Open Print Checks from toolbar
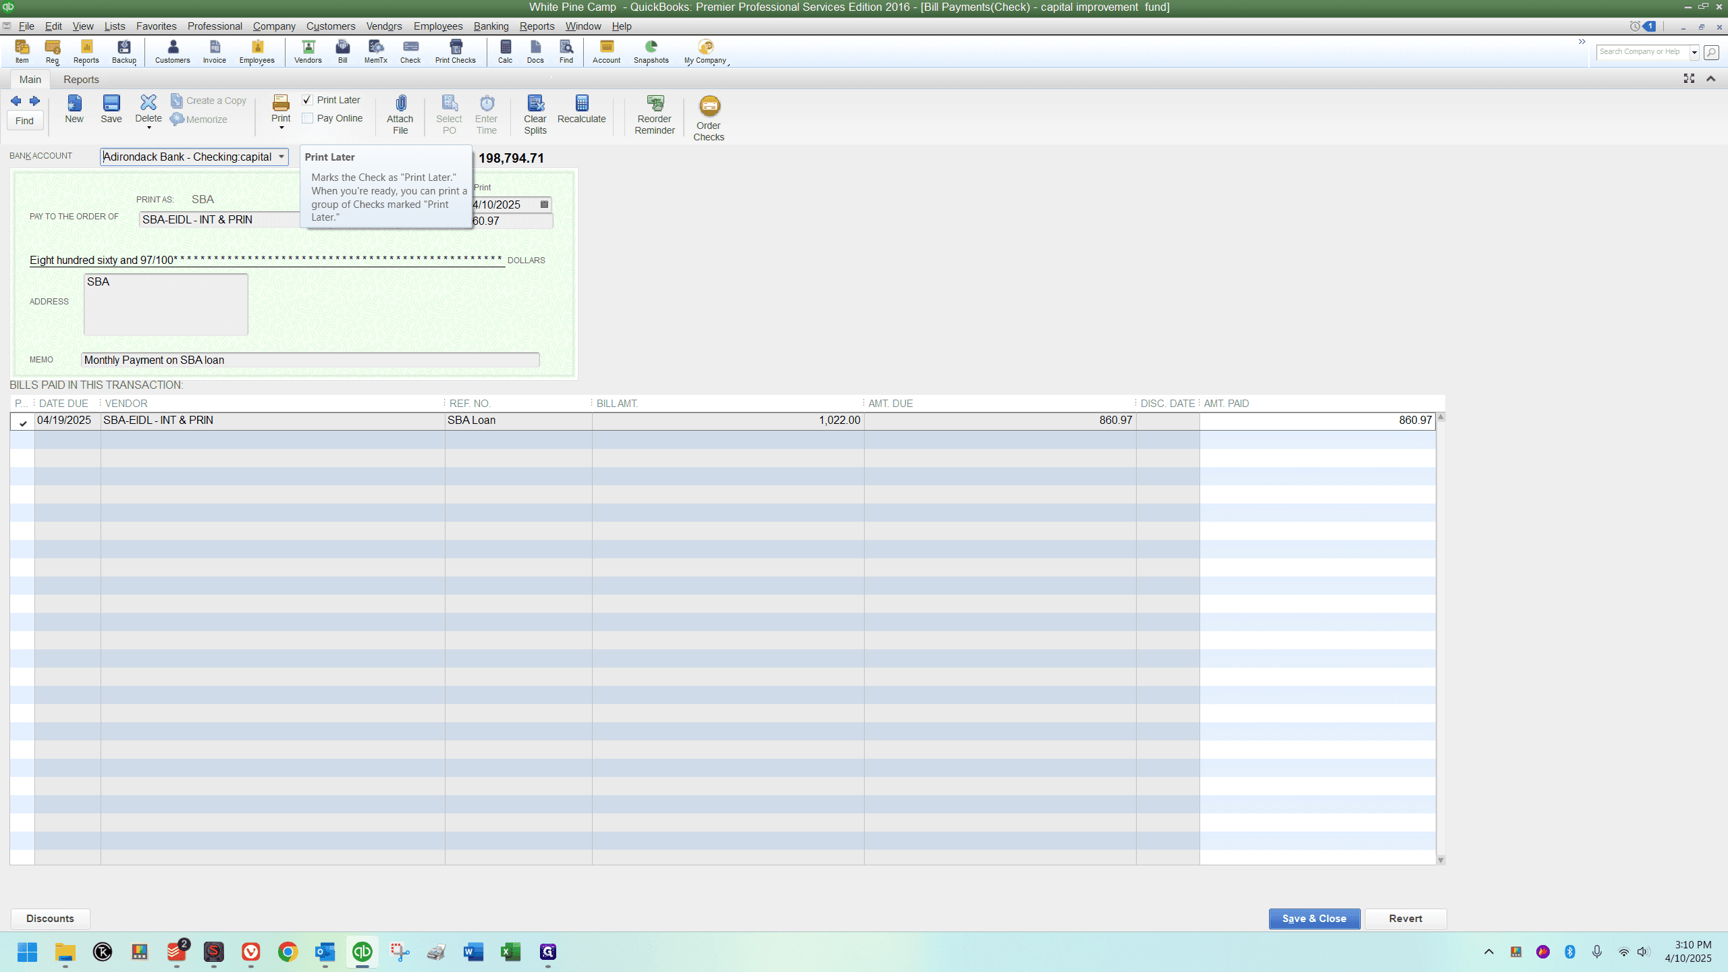 (456, 51)
